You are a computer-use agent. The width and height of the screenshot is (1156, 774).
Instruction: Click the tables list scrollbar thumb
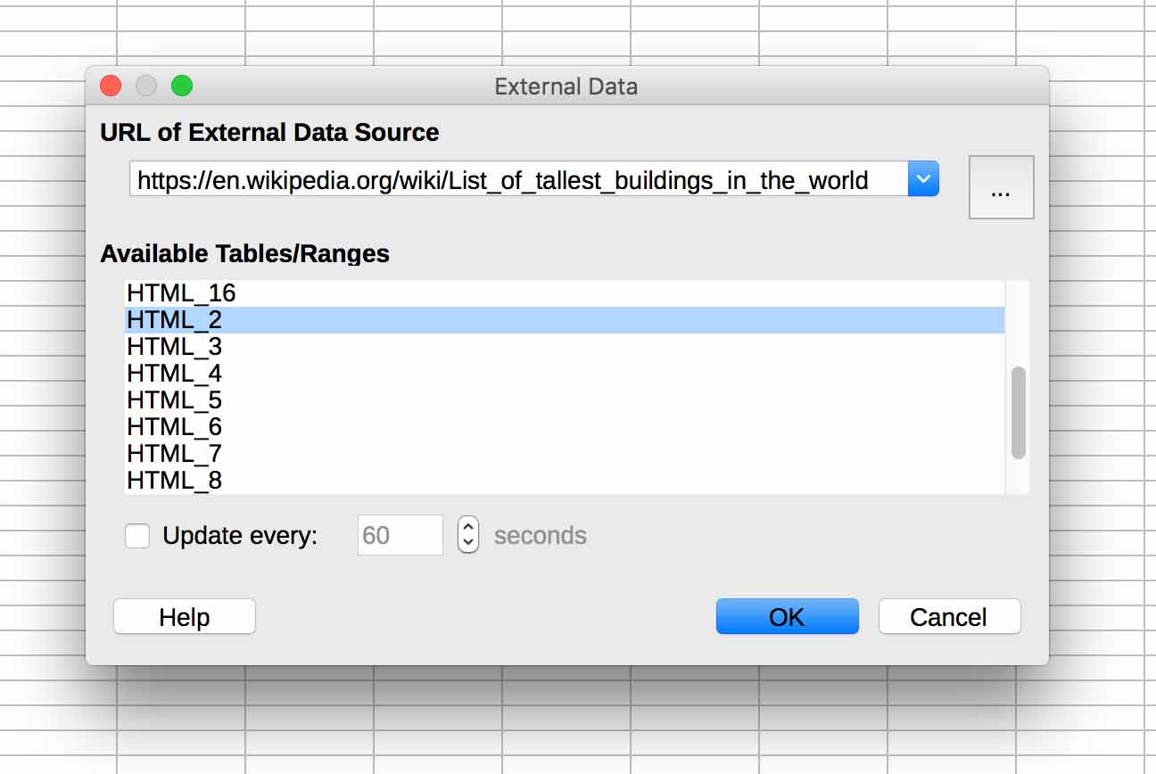pyautogui.click(x=1019, y=413)
